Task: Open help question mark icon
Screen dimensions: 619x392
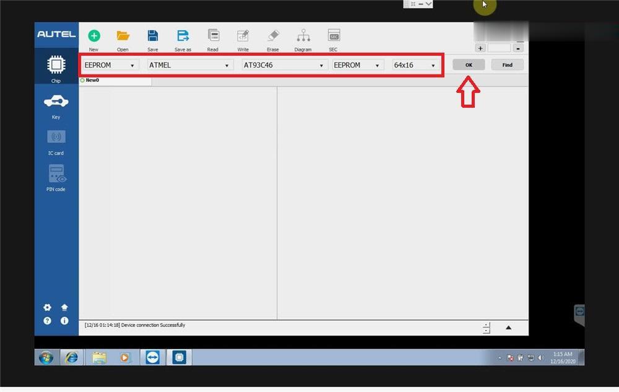Action: point(48,321)
